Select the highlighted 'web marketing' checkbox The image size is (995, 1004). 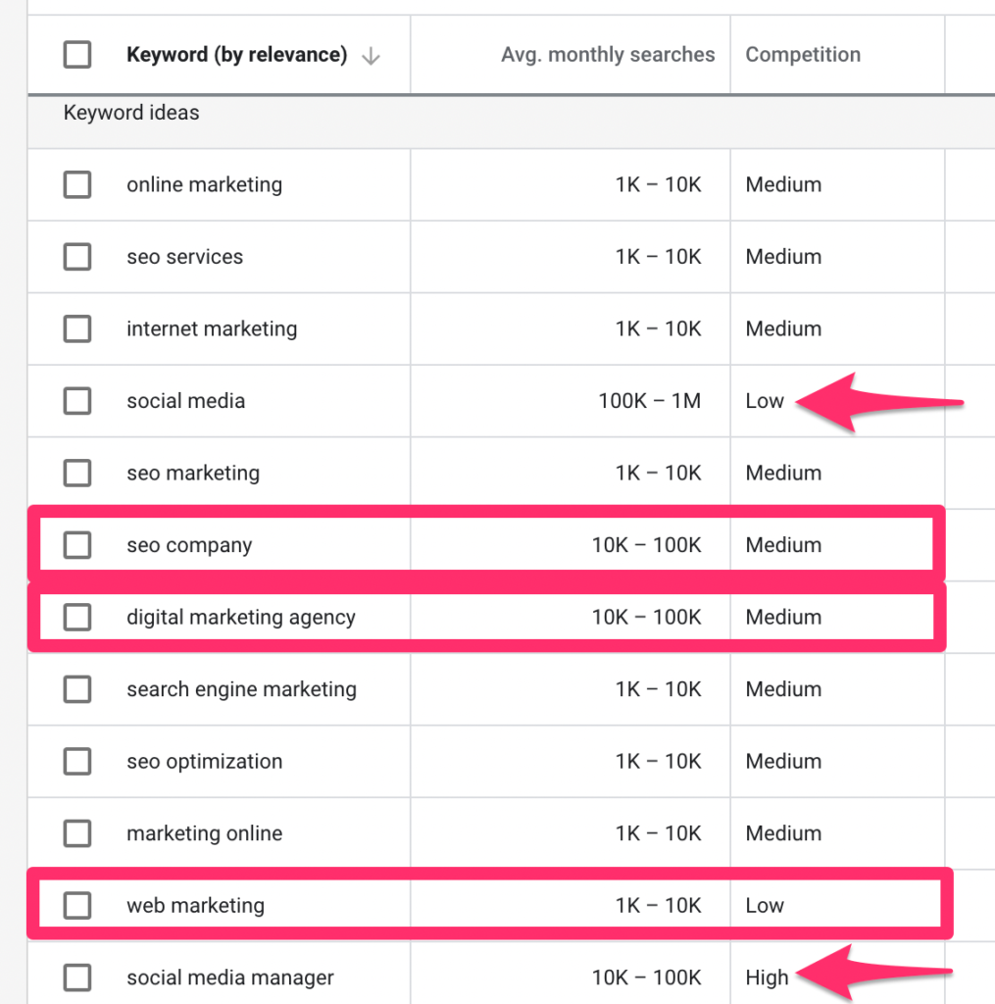(x=77, y=905)
